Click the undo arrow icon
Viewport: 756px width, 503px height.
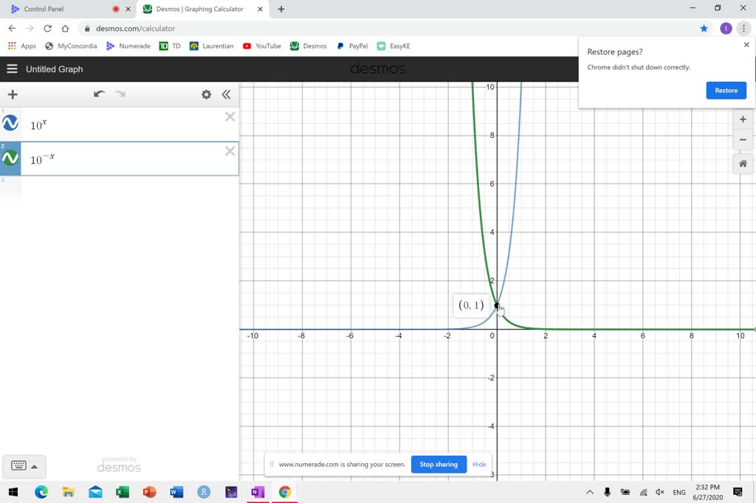tap(100, 94)
